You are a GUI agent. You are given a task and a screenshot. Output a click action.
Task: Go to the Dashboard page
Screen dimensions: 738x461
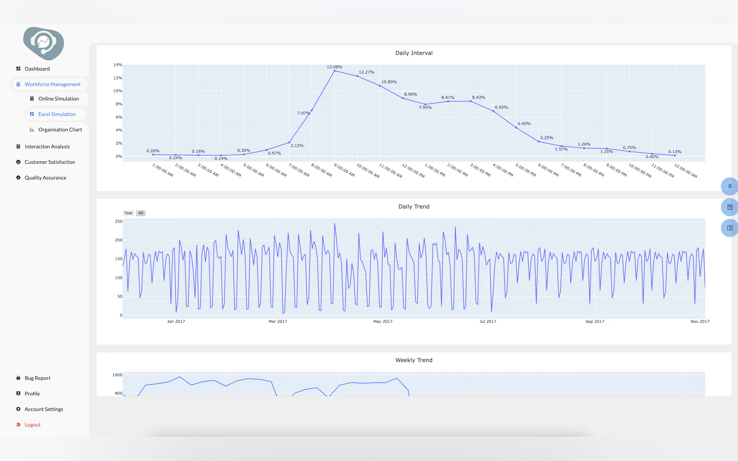[x=37, y=69]
